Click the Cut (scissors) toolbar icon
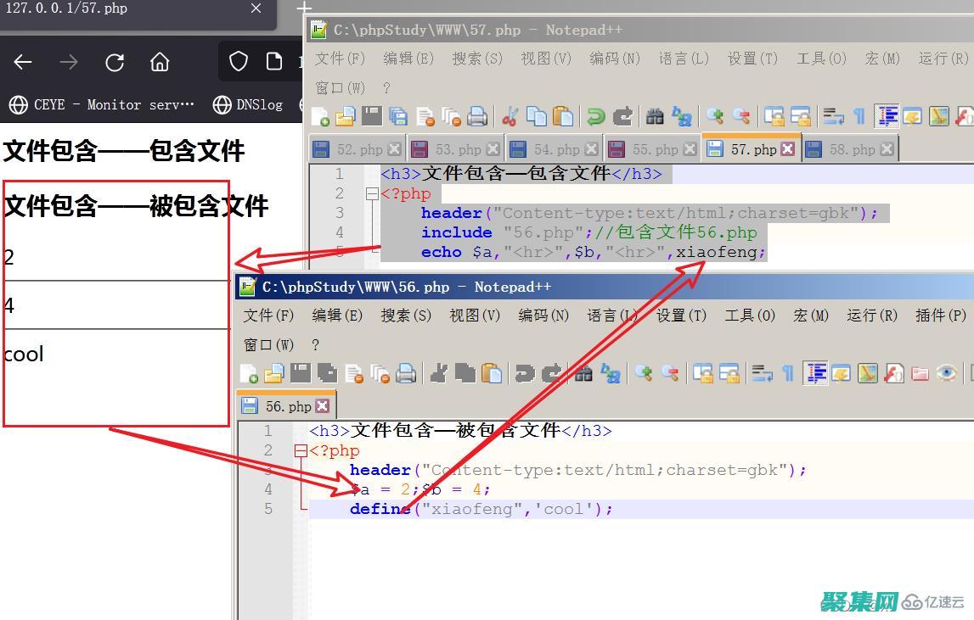Viewport: 974px width, 620px height. [510, 117]
